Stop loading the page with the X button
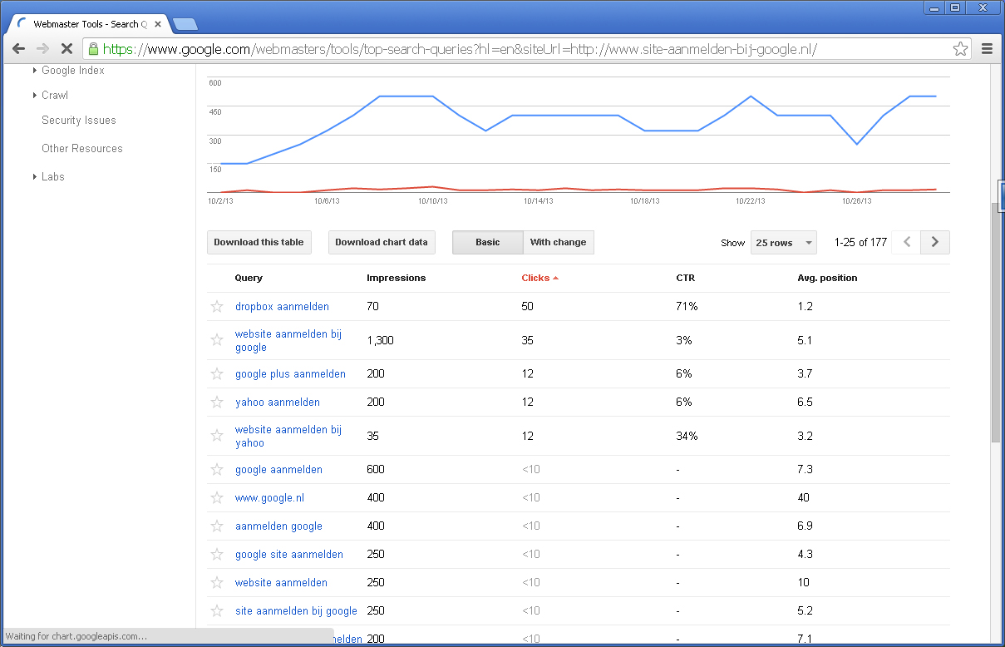This screenshot has width=1005, height=647. pyautogui.click(x=67, y=48)
